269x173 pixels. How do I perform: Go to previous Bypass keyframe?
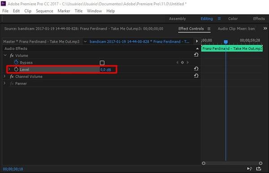[x=177, y=63]
